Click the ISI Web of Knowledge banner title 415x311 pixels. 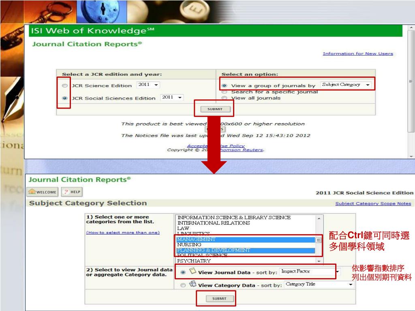93,31
